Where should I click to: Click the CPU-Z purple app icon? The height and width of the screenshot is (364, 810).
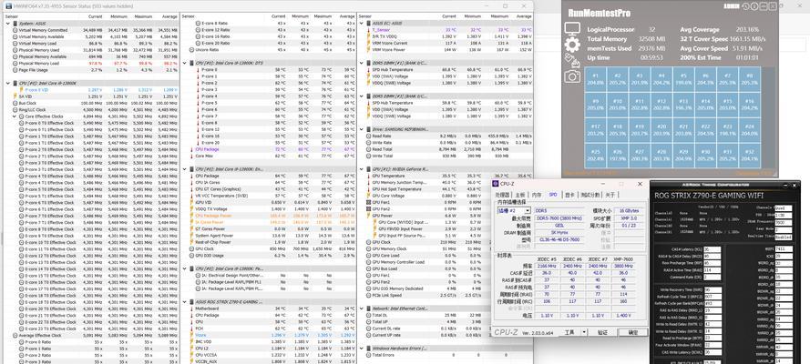[x=497, y=184]
